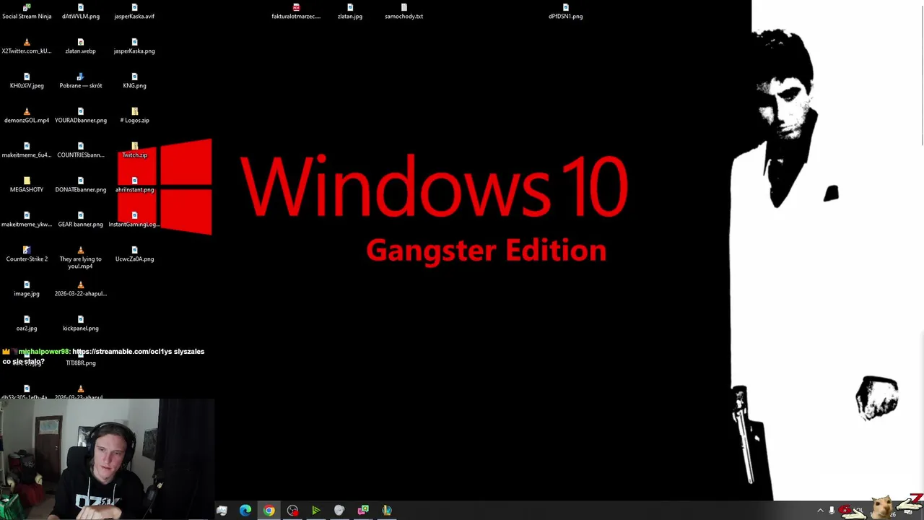Image resolution: width=924 pixels, height=520 pixels.
Task: Select the makeitmeme_ykw image file
Action: tap(27, 220)
